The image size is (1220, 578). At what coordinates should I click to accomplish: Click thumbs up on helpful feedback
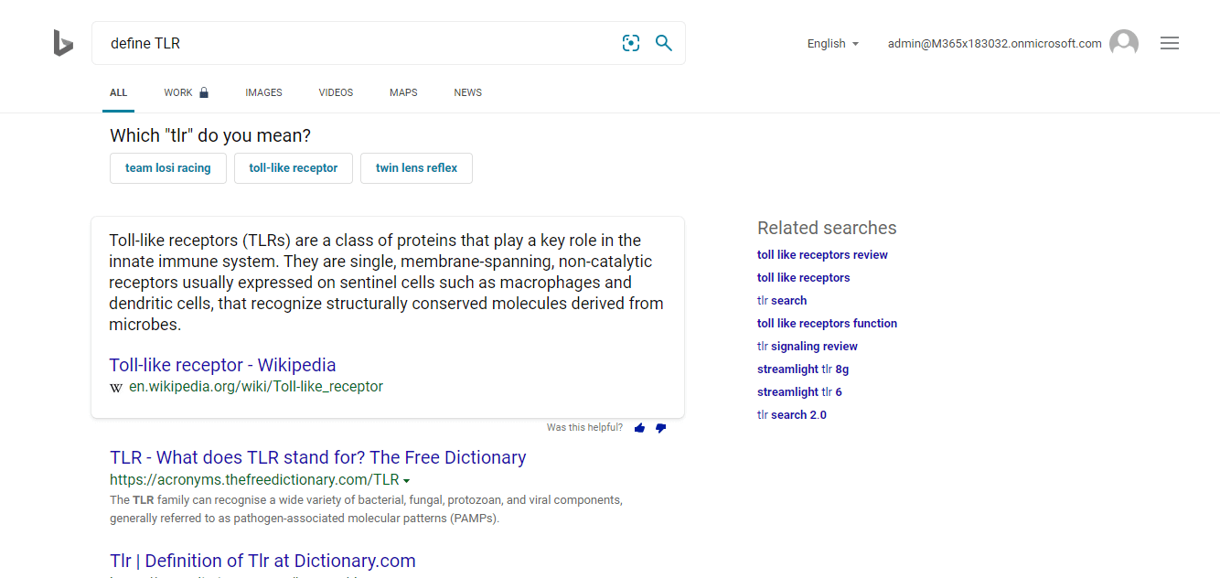click(x=639, y=428)
